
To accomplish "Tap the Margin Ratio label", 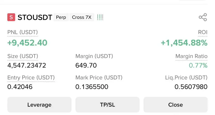I will tap(191, 56).
